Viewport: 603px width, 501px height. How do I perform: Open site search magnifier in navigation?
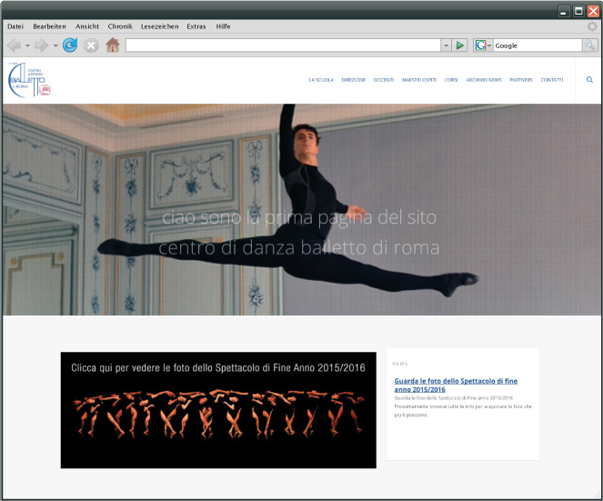tap(589, 80)
